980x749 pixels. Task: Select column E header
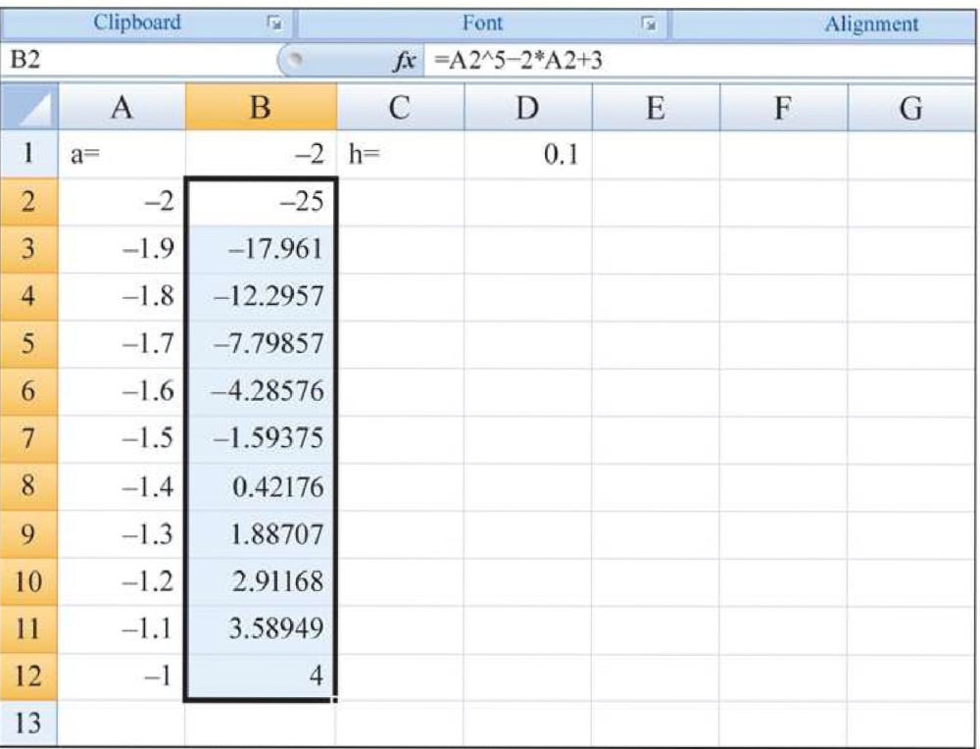pos(656,108)
